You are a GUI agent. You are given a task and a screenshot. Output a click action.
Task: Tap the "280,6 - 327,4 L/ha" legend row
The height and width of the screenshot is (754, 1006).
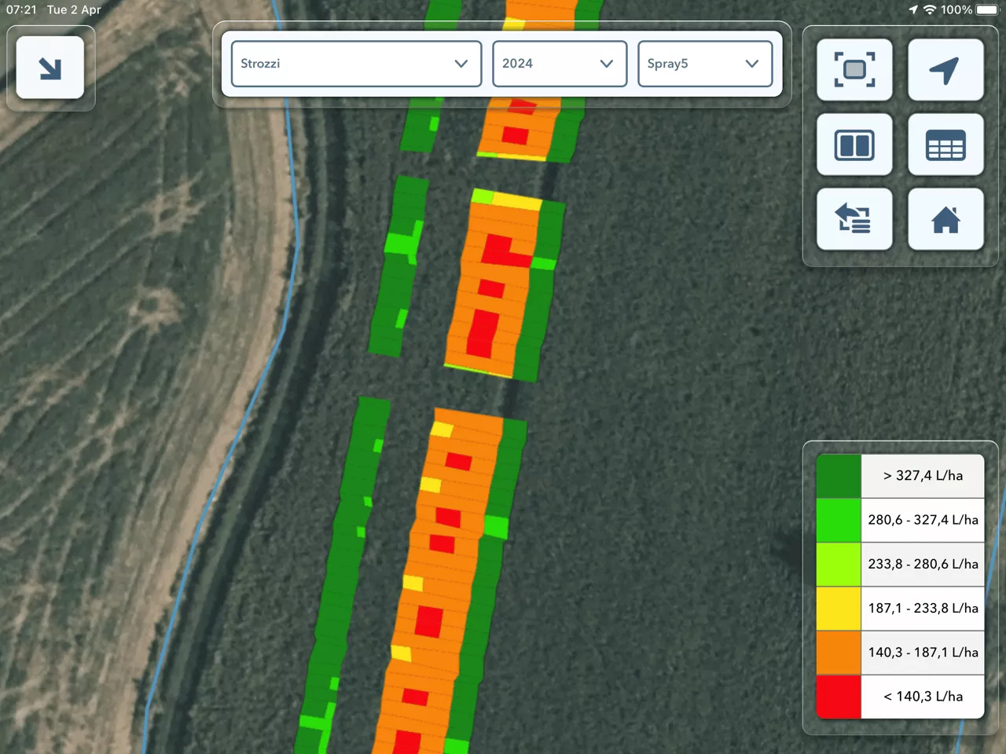(x=923, y=520)
